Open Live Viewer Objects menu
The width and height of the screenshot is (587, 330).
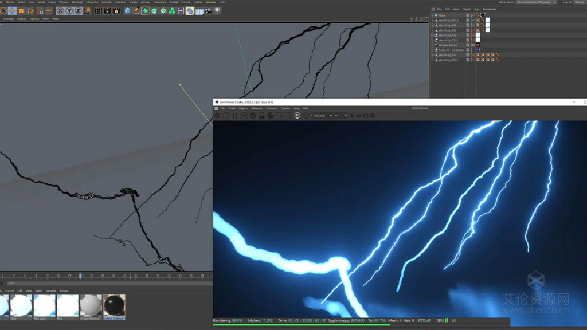[243, 108]
